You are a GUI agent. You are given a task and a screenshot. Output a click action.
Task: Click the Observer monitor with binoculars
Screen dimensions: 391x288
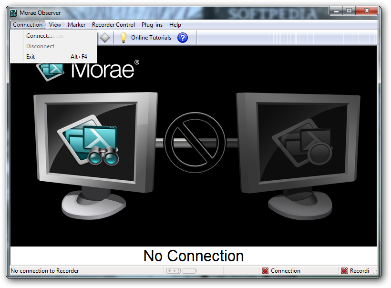tap(96, 156)
